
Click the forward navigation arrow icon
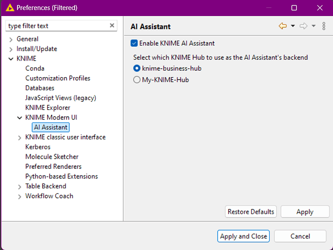point(303,26)
